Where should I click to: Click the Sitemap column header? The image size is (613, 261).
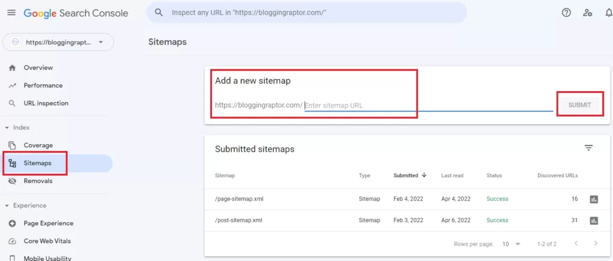coord(225,175)
